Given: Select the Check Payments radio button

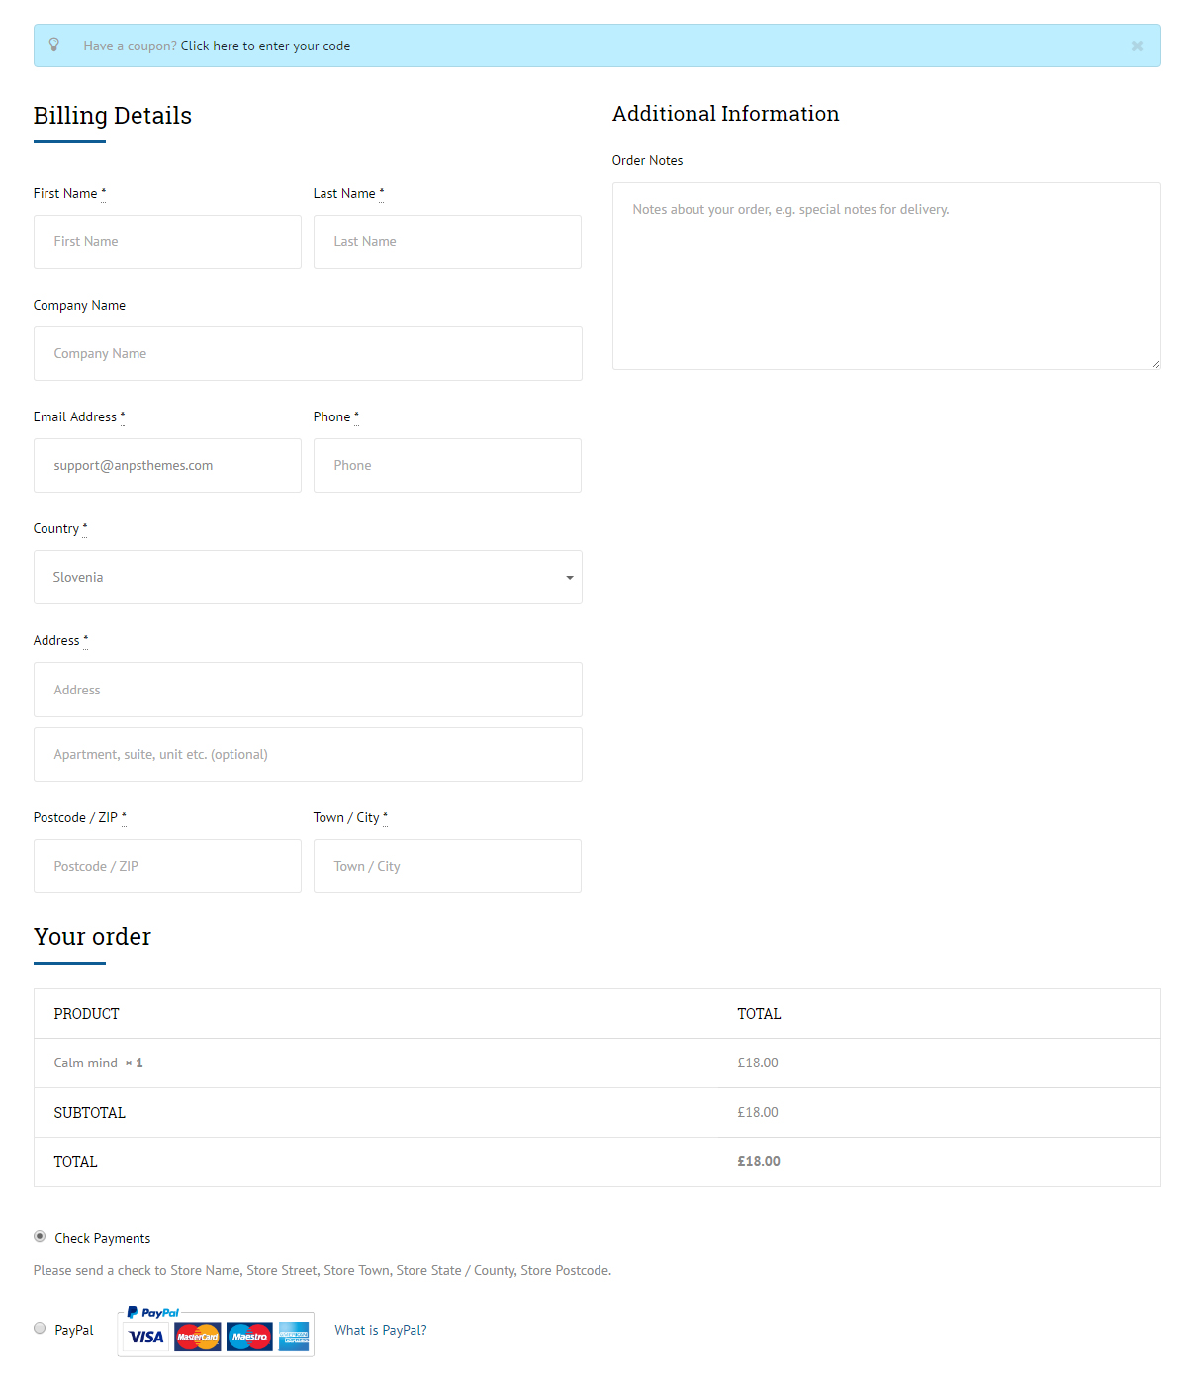Looking at the screenshot, I should [x=40, y=1236].
